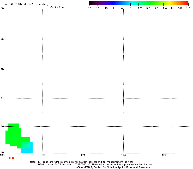The image size is (193, 169).
Task: Click the 0.0 colorbar label
Action: click(180, 8)
